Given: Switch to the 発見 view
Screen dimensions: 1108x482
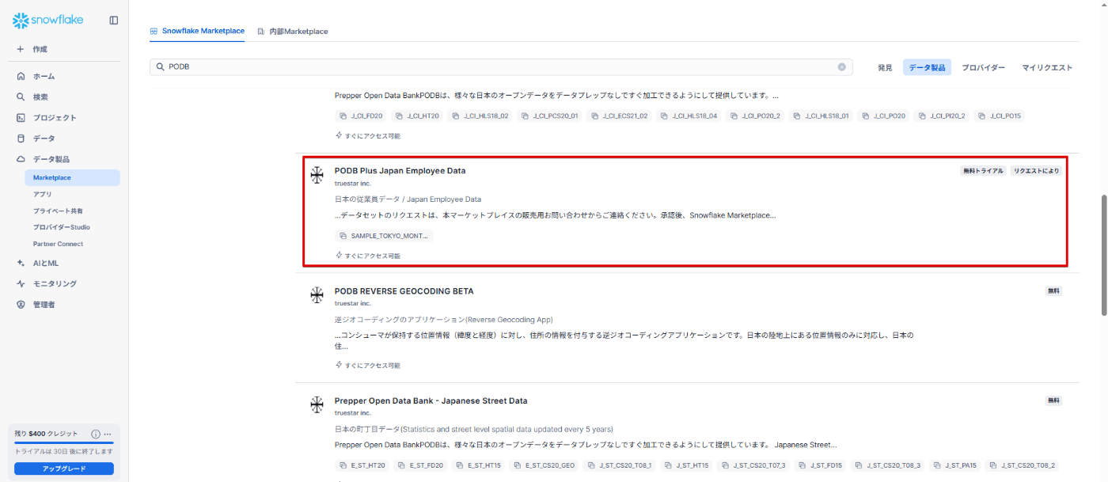Looking at the screenshot, I should click(885, 68).
